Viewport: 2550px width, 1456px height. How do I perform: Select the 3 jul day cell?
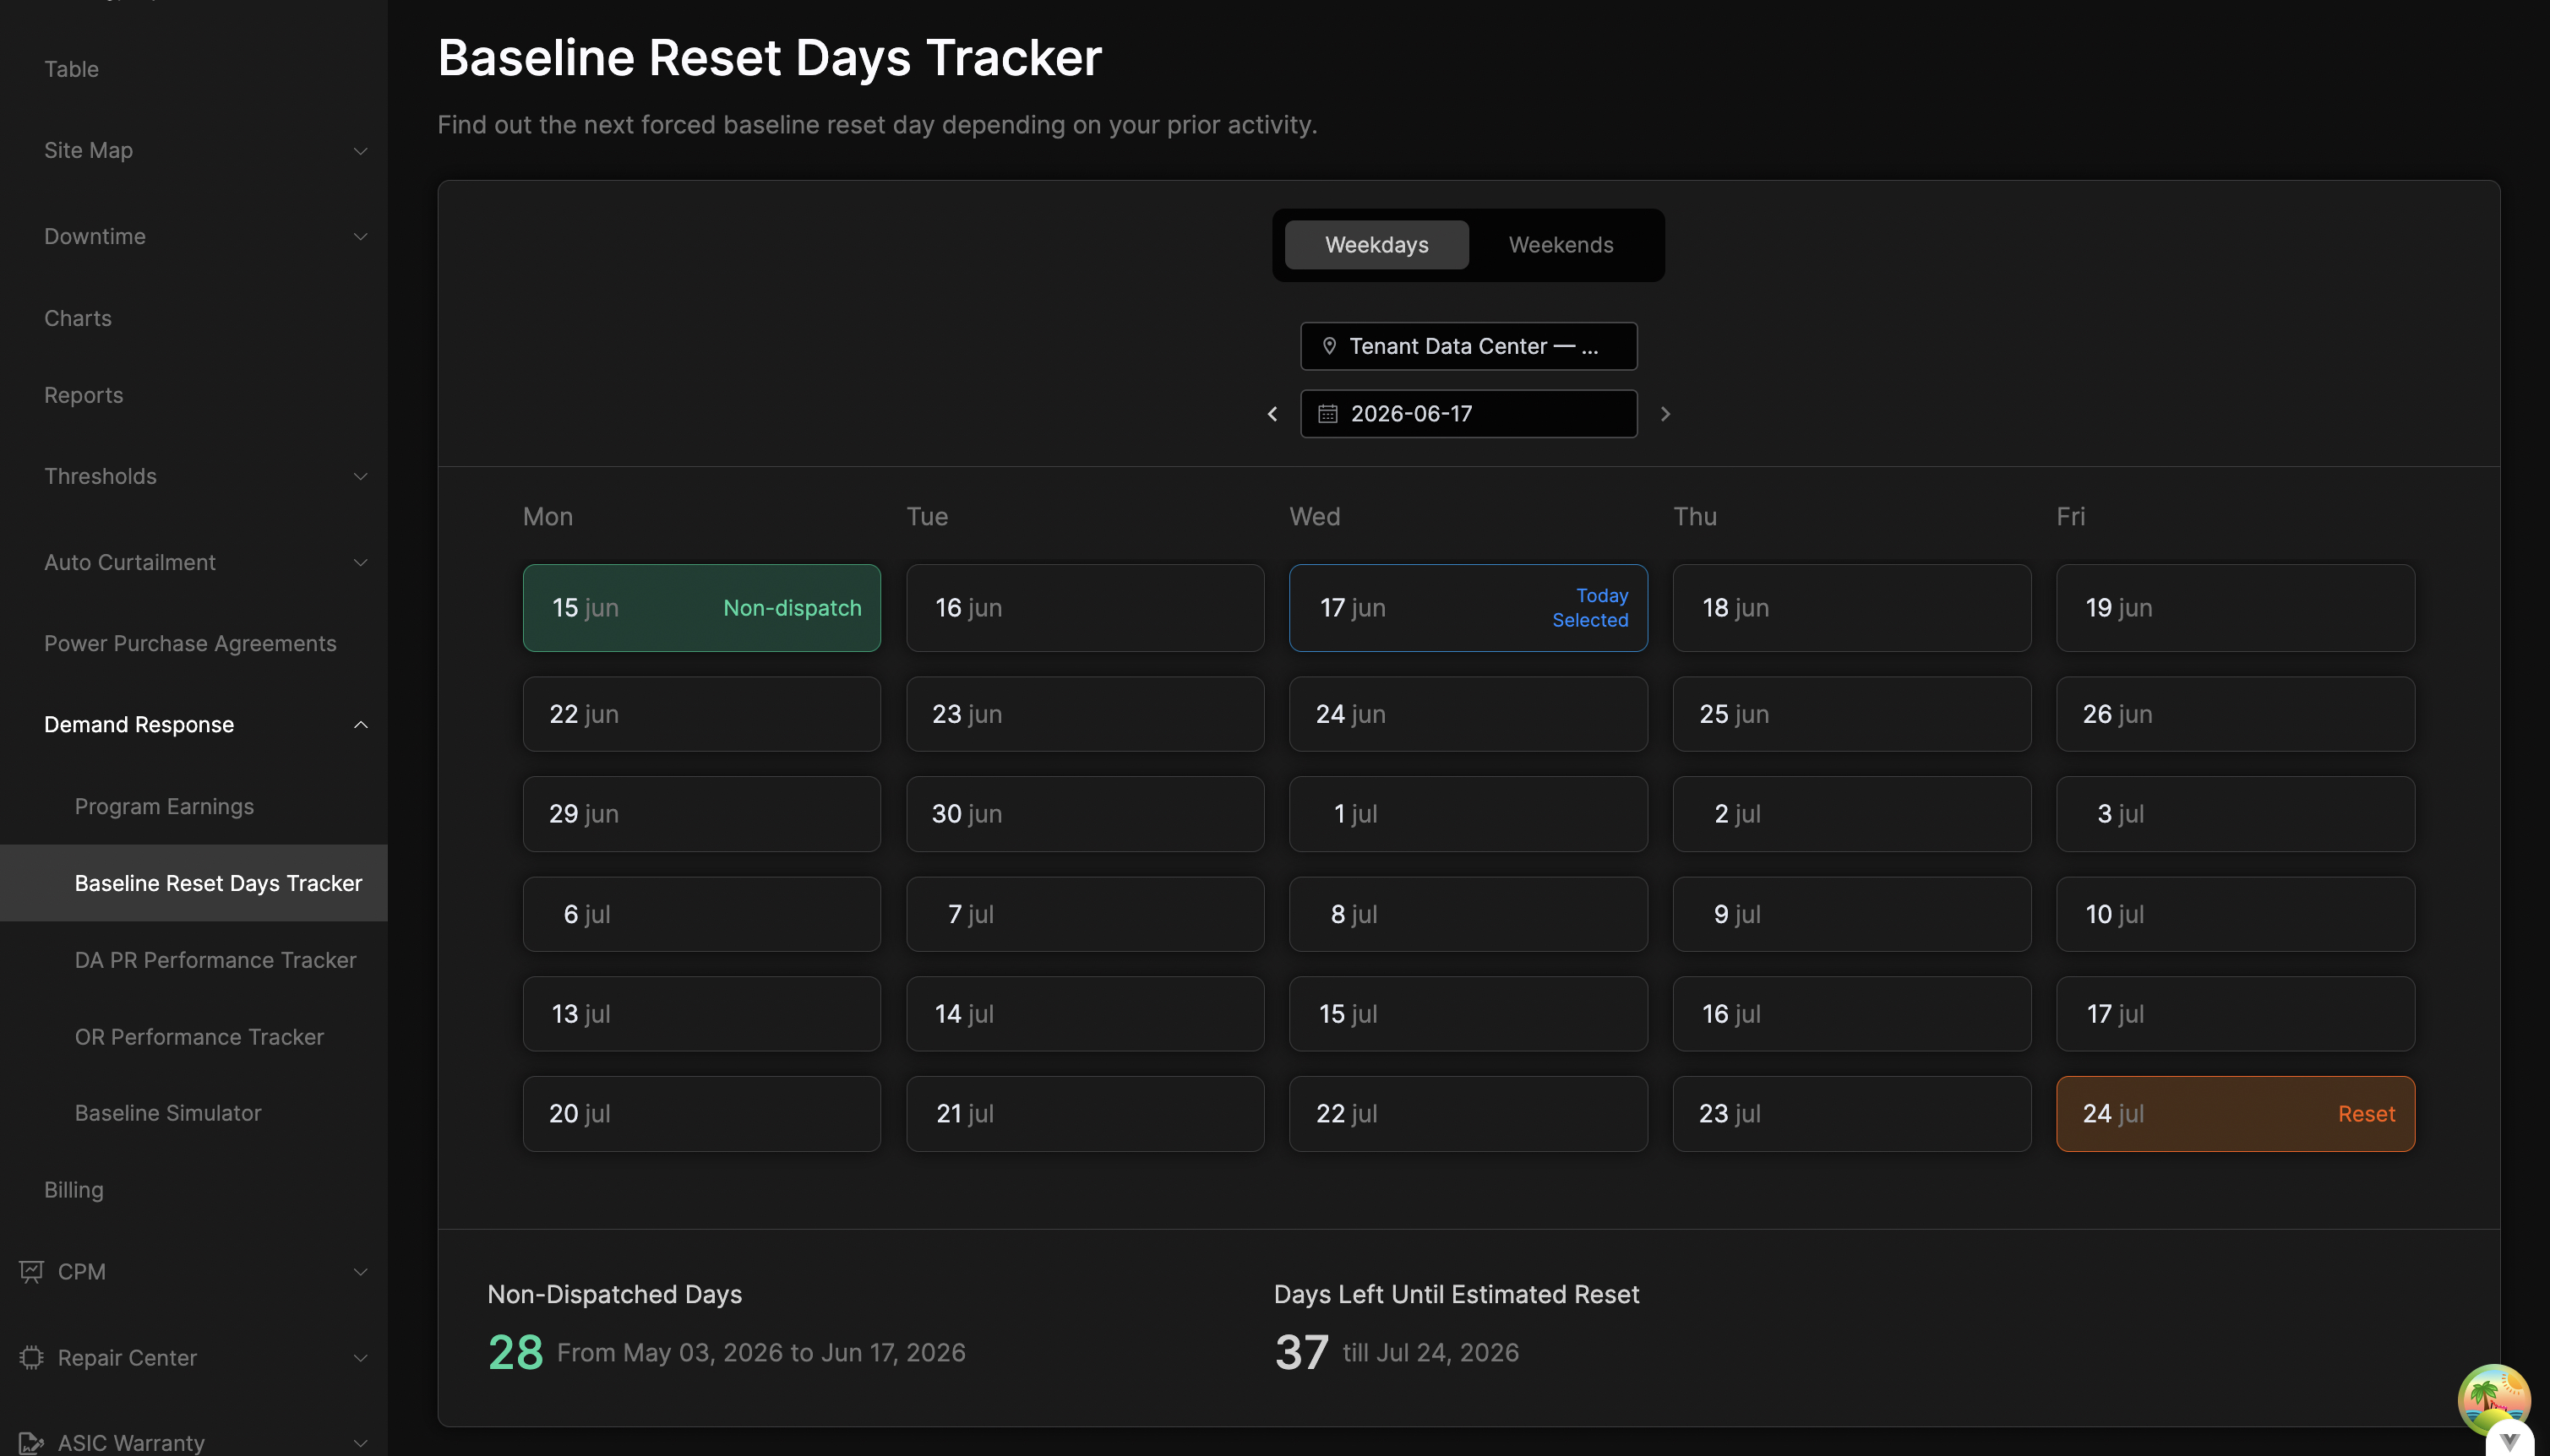(x=2236, y=814)
